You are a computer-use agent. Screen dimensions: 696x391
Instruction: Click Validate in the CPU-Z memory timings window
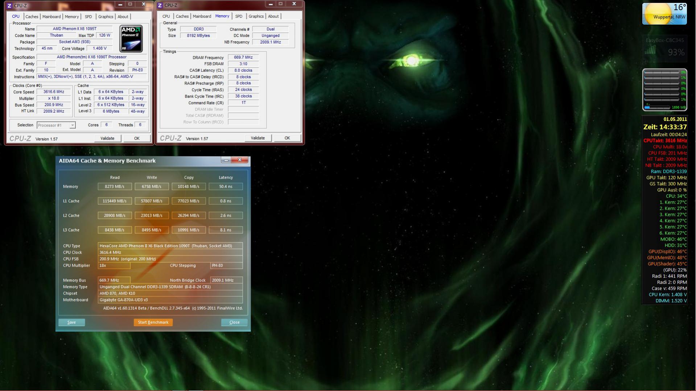tap(258, 138)
